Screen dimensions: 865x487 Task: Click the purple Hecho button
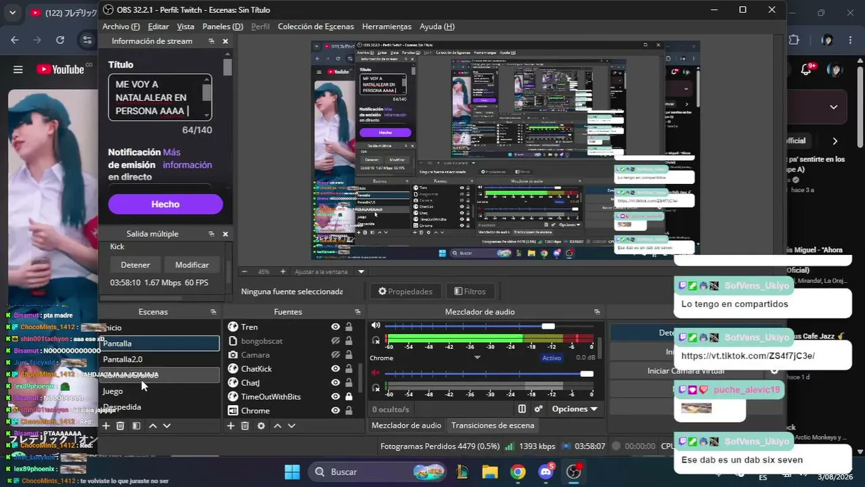tap(165, 204)
